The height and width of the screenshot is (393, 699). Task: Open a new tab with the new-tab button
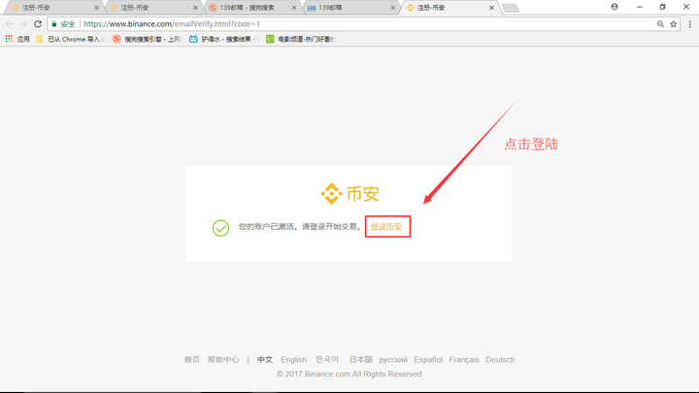point(511,8)
